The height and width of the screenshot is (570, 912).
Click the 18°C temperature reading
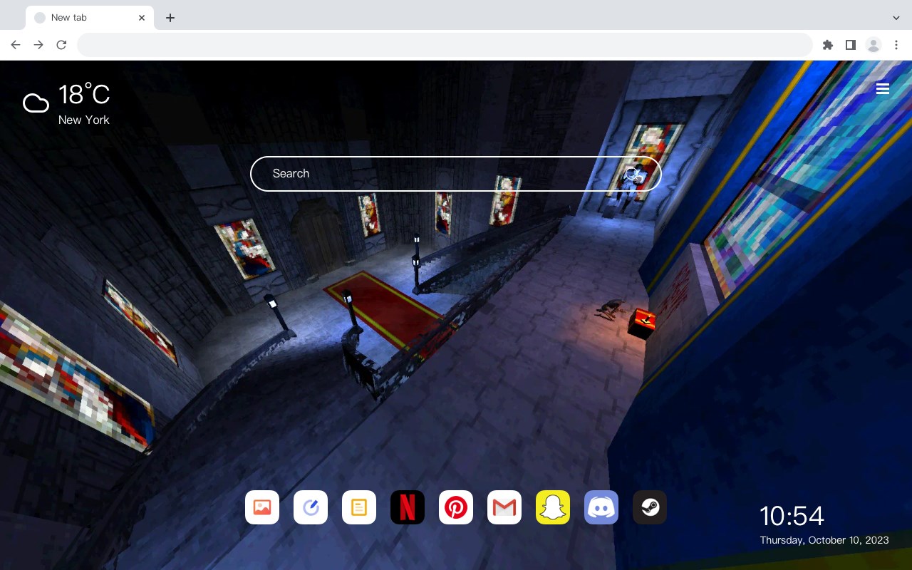click(84, 95)
